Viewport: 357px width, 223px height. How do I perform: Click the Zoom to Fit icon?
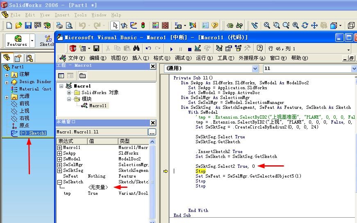point(267,25)
